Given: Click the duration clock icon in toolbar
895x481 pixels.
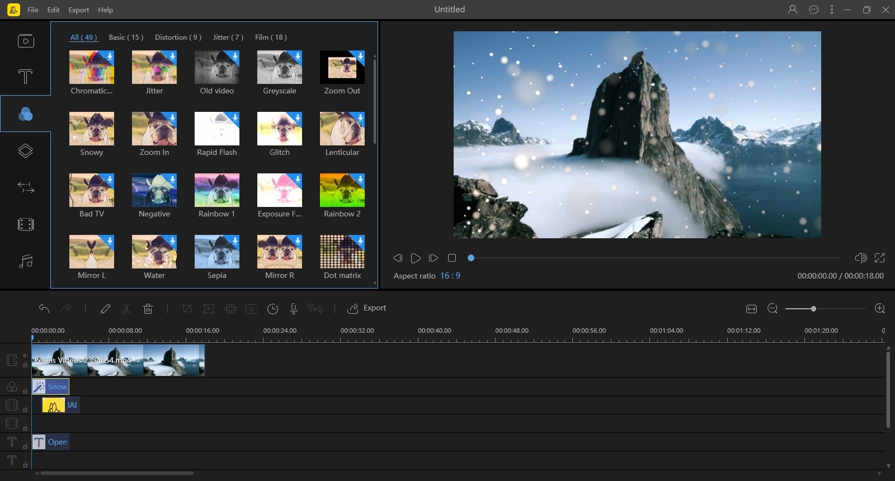Looking at the screenshot, I should tap(272, 309).
